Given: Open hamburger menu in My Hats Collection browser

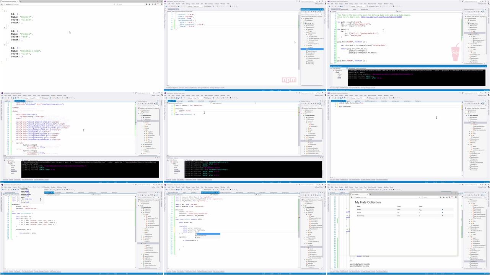Looking at the screenshot, I should click(456, 197).
